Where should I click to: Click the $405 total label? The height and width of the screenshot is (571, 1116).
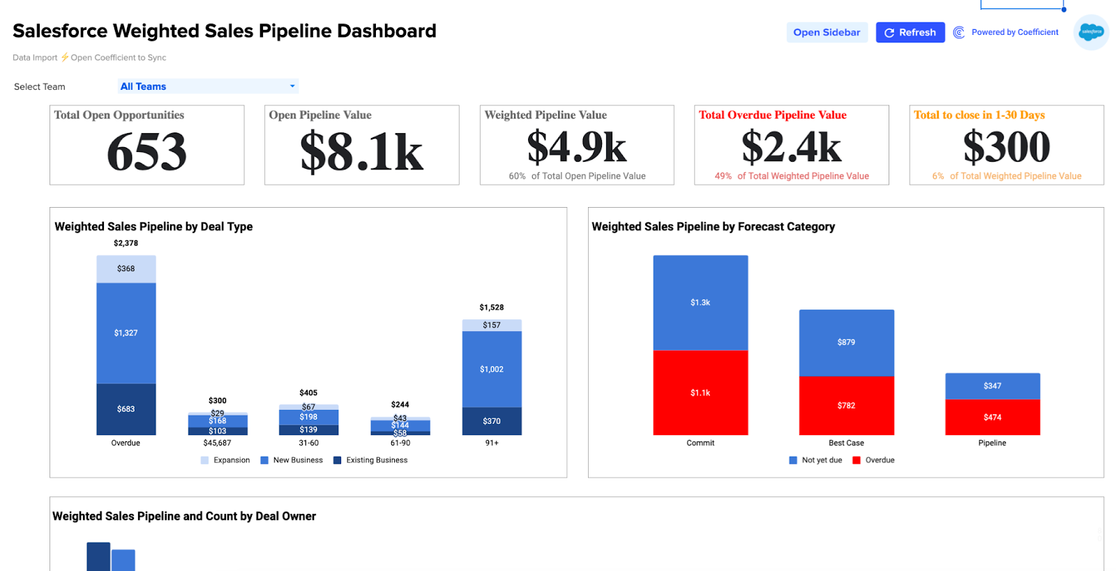point(308,393)
